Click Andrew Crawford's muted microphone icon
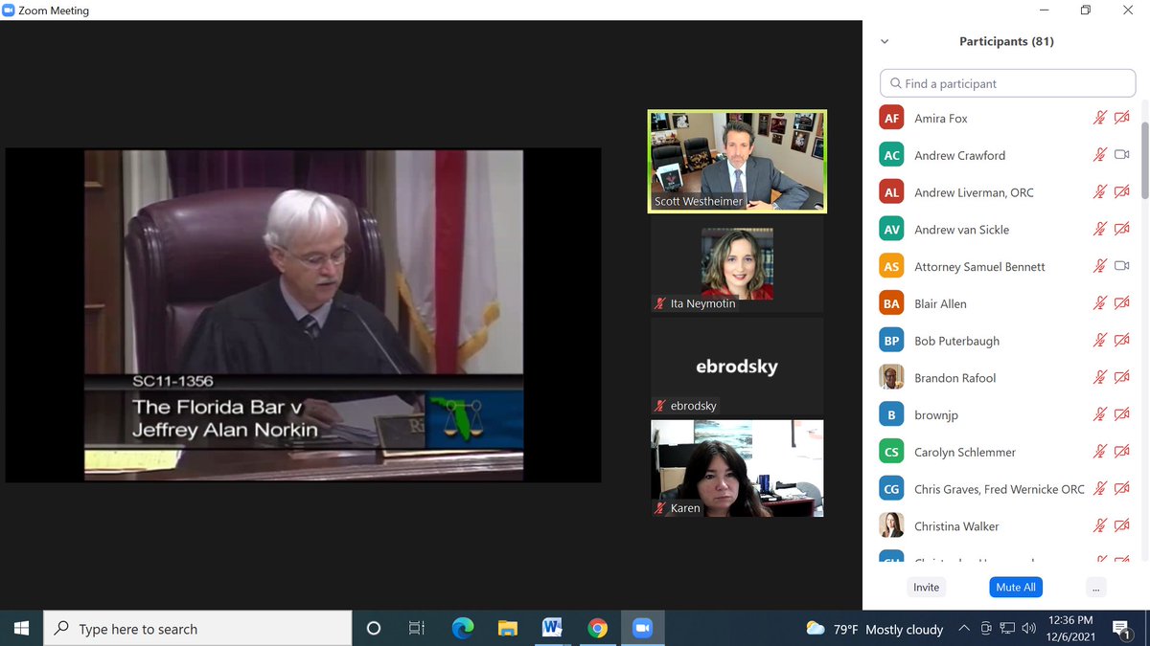The height and width of the screenshot is (646, 1150). point(1100,155)
